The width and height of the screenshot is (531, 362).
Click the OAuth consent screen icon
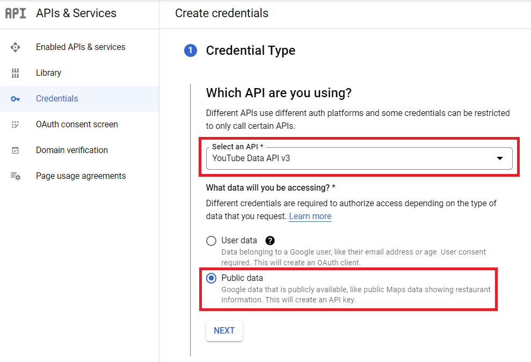click(x=15, y=125)
